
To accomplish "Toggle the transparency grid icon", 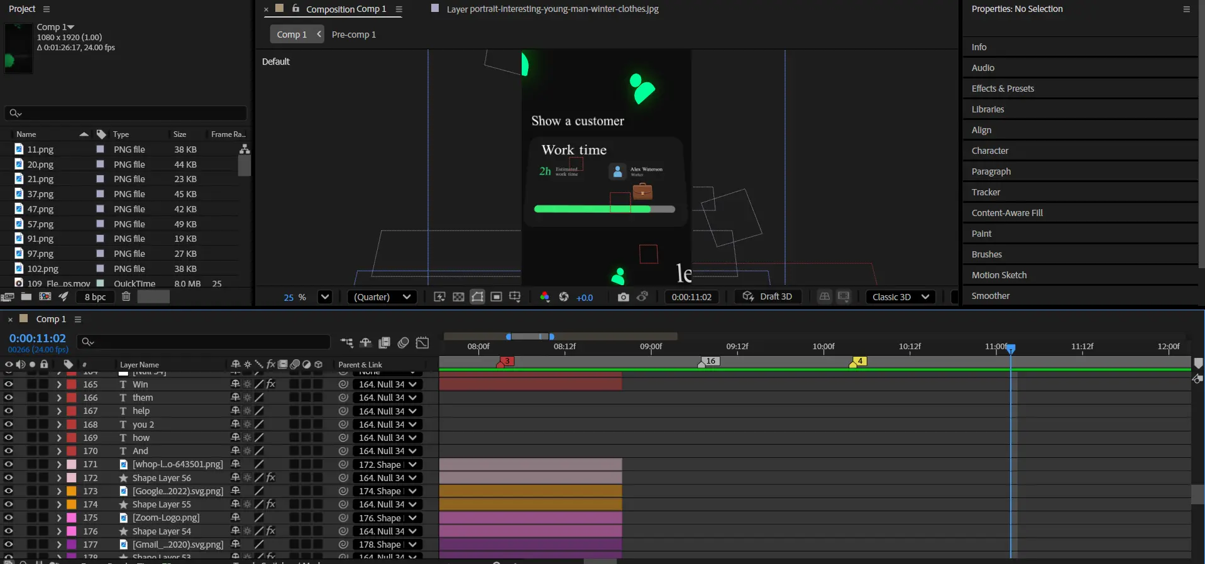I will 459,297.
